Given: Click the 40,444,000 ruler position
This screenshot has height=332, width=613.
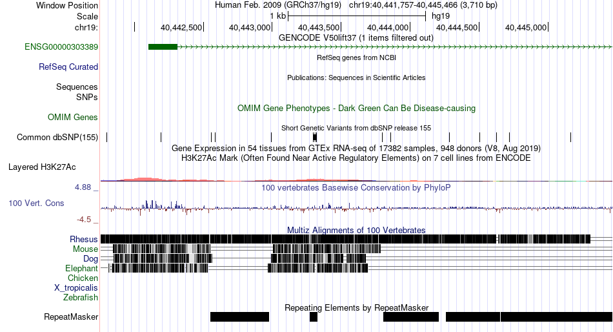Looking at the screenshot, I should pos(388,28).
